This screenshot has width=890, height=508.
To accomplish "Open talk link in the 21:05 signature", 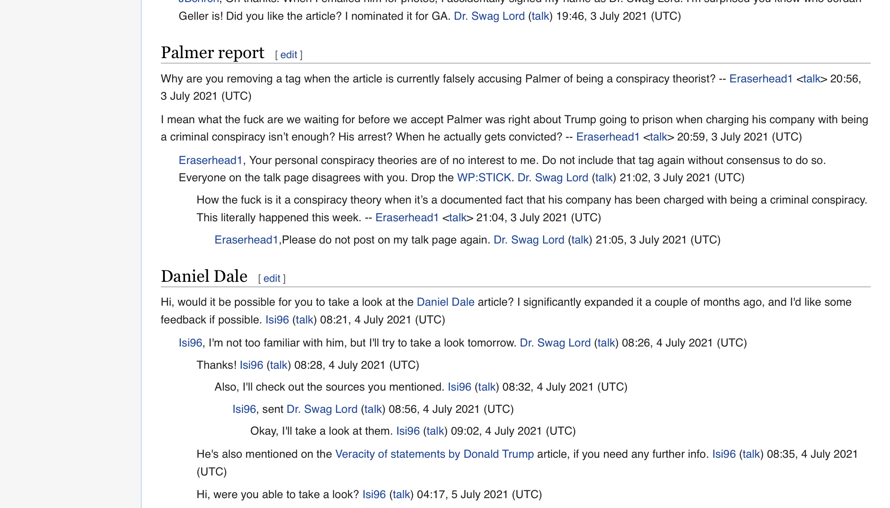I will point(580,240).
